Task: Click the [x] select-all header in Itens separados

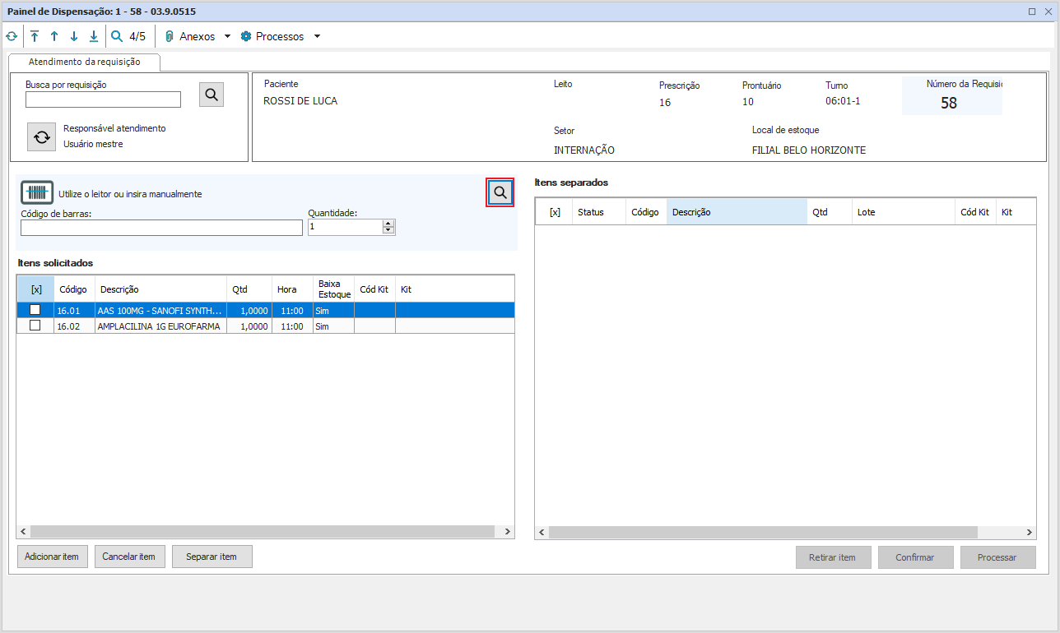Action: pos(555,212)
